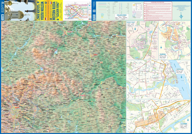Select the Golden Ring's Top Attractions heading

tap(158, 2)
